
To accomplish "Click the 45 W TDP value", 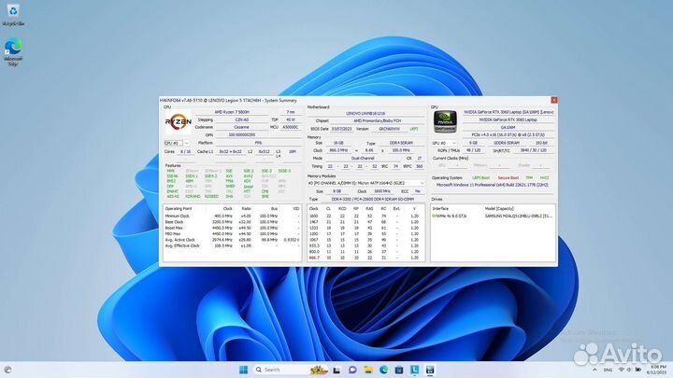I will pyautogui.click(x=291, y=120).
